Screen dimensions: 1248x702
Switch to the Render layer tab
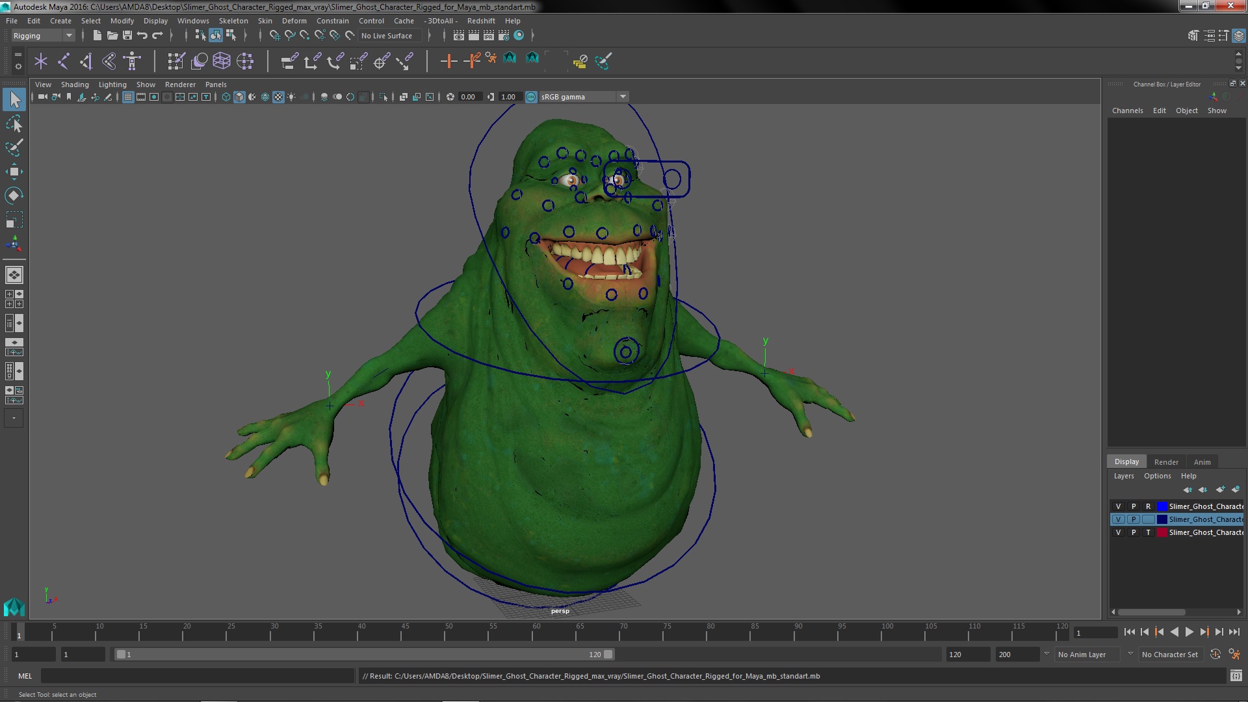(1166, 462)
